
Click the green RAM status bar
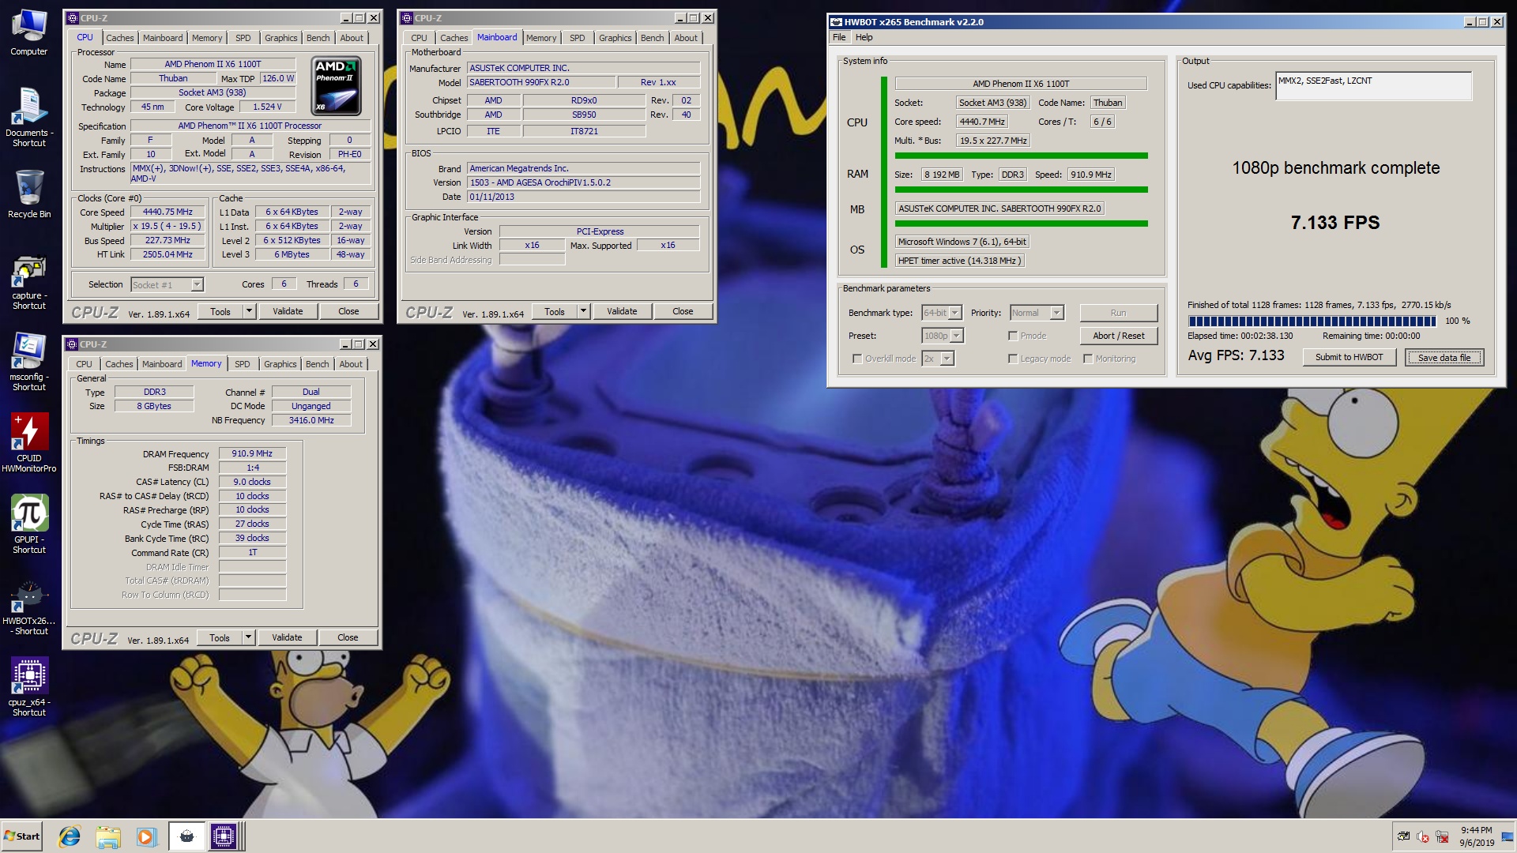pos(1021,190)
